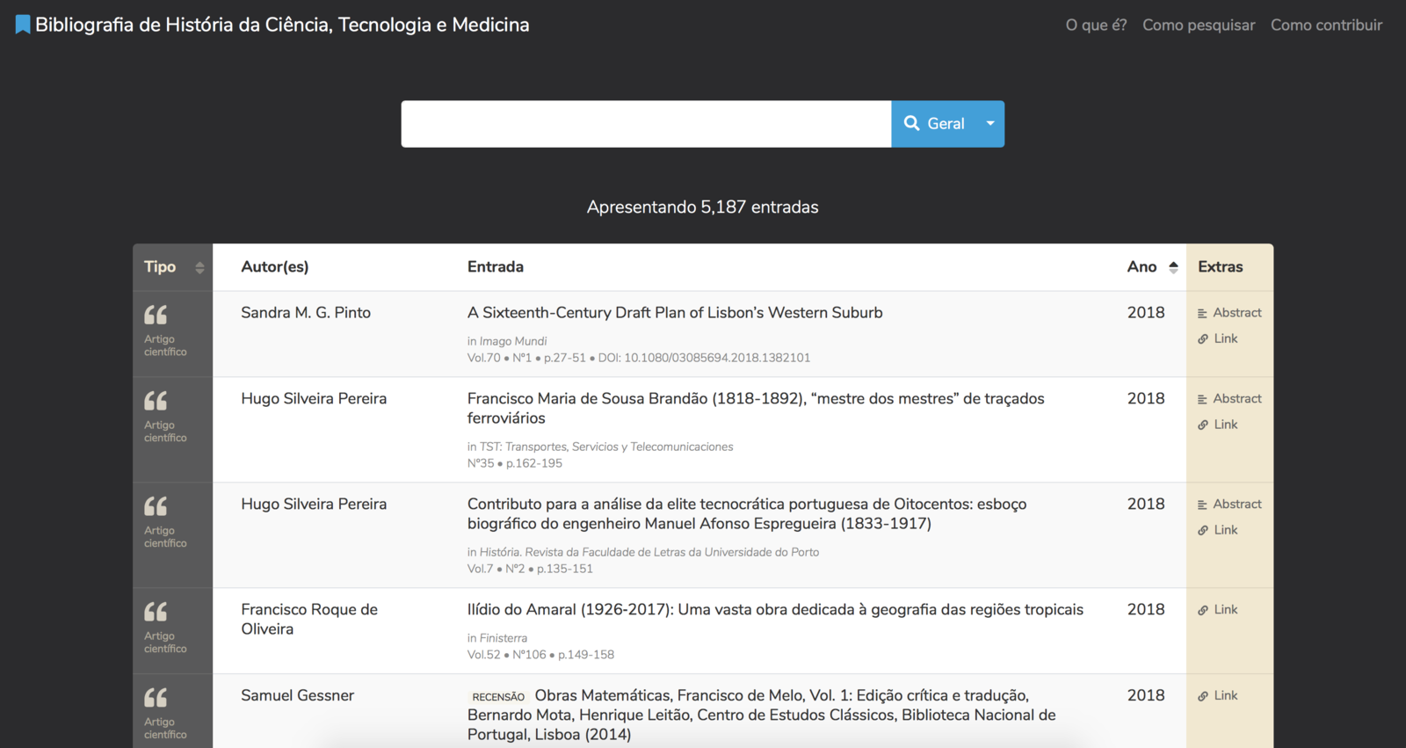The image size is (1406, 748).
Task: Expand the search type dropdown arrow
Action: click(990, 124)
